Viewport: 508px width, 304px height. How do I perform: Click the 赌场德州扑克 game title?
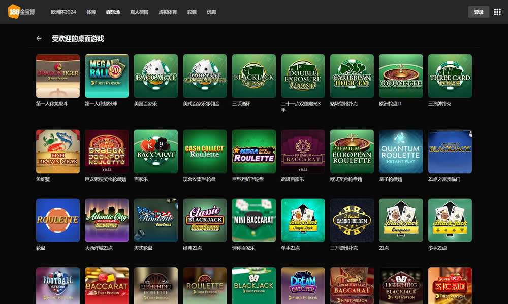[344, 104]
